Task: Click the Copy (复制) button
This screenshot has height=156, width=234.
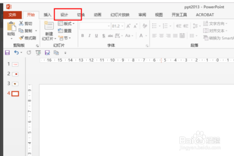Action: pos(25,30)
